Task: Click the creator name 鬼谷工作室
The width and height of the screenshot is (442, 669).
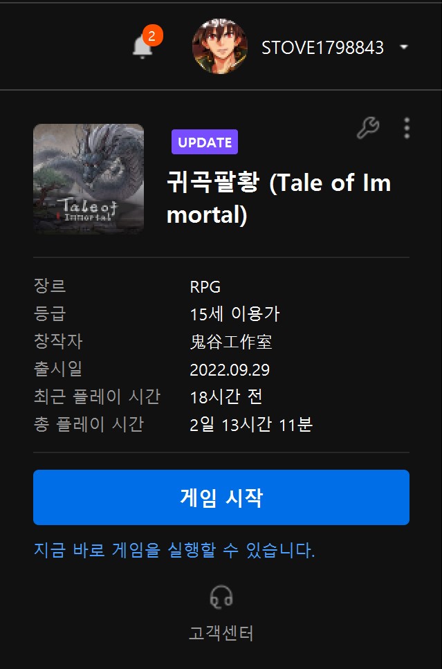Action: [231, 342]
